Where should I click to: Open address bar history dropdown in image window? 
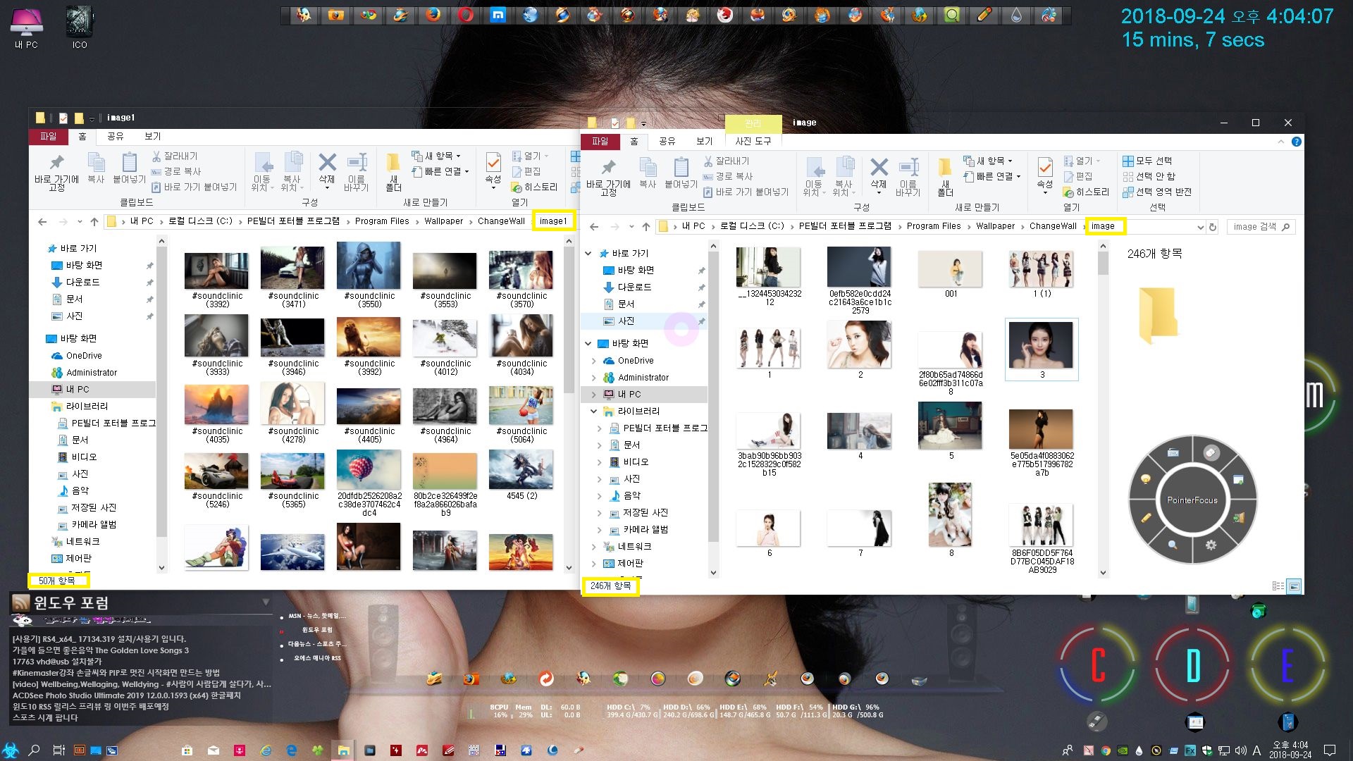[1200, 227]
